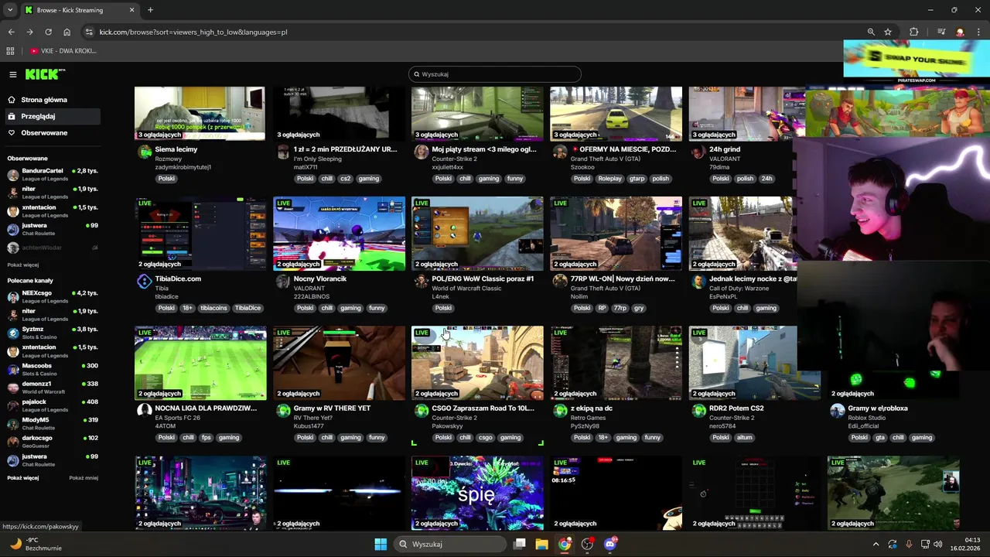Viewport: 990px width, 557px height.
Task: Go to Strona główna
Action: pos(44,100)
